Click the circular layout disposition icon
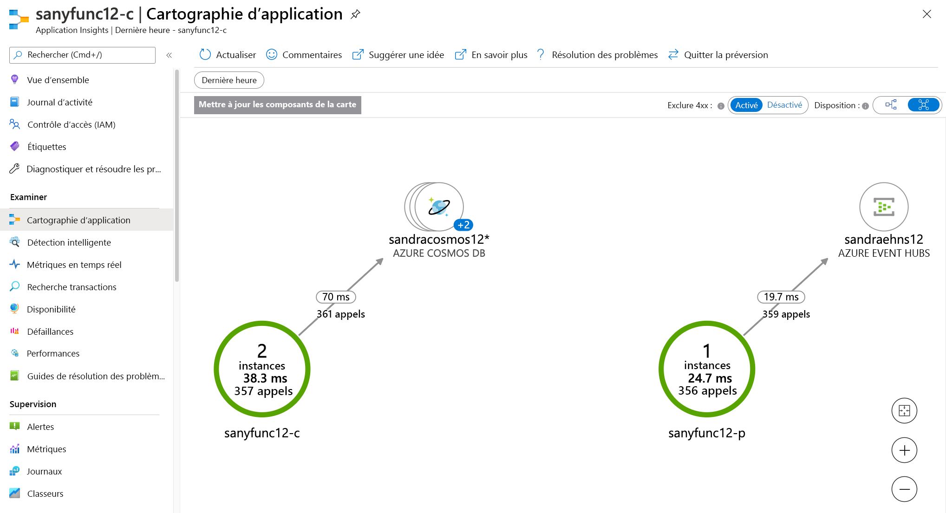Screen dimensions: 946x513 [x=923, y=105]
